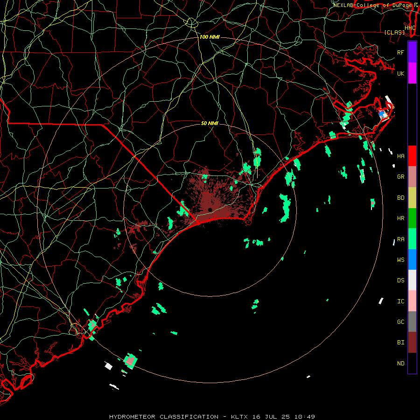The image size is (420, 420).
Task: Click the 100 NMI range ring label
Action: pyautogui.click(x=210, y=37)
